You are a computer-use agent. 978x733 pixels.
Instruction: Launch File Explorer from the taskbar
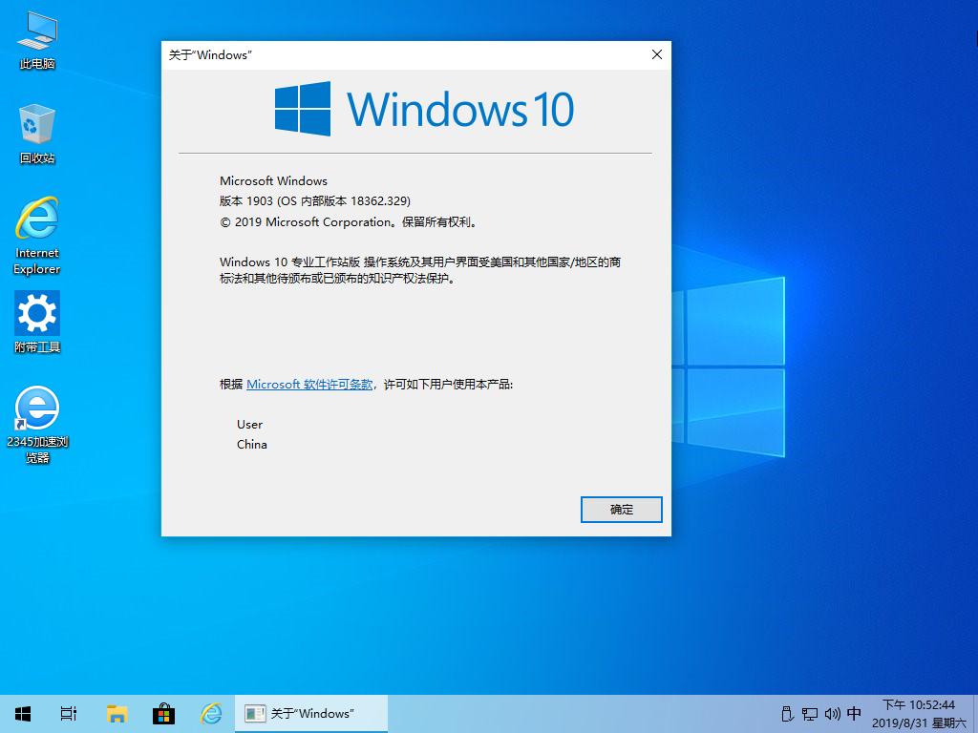(117, 714)
